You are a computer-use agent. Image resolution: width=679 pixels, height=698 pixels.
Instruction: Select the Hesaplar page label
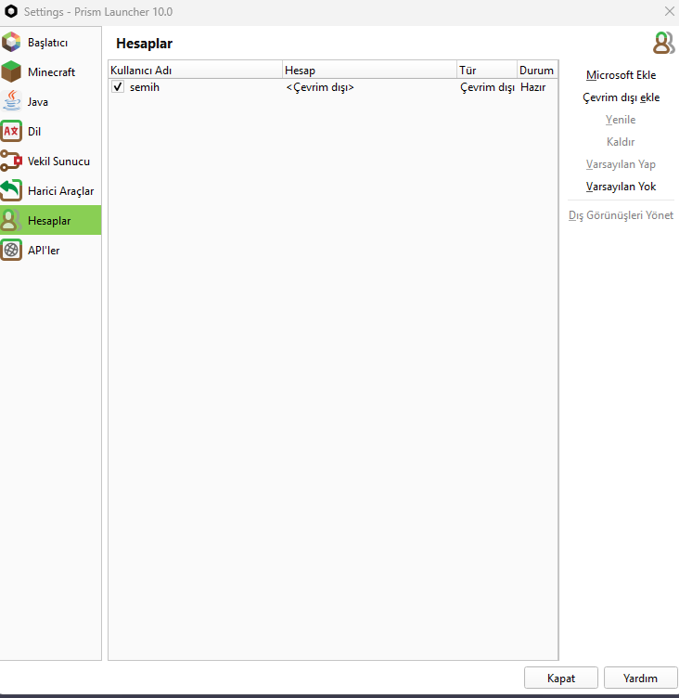(x=49, y=221)
